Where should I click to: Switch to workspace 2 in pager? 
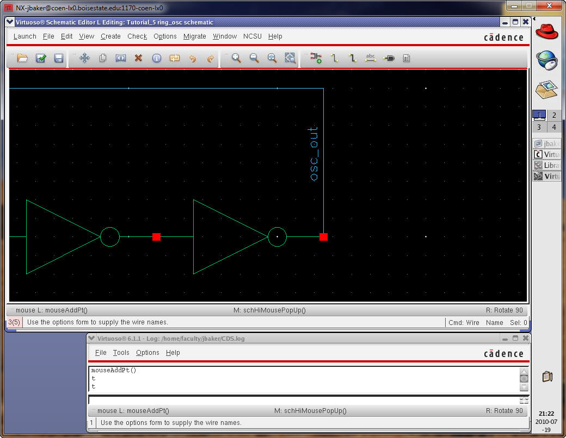554,115
